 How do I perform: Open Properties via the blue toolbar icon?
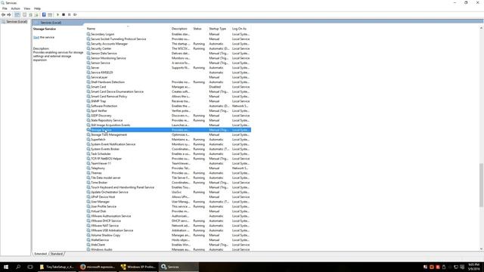44,14
